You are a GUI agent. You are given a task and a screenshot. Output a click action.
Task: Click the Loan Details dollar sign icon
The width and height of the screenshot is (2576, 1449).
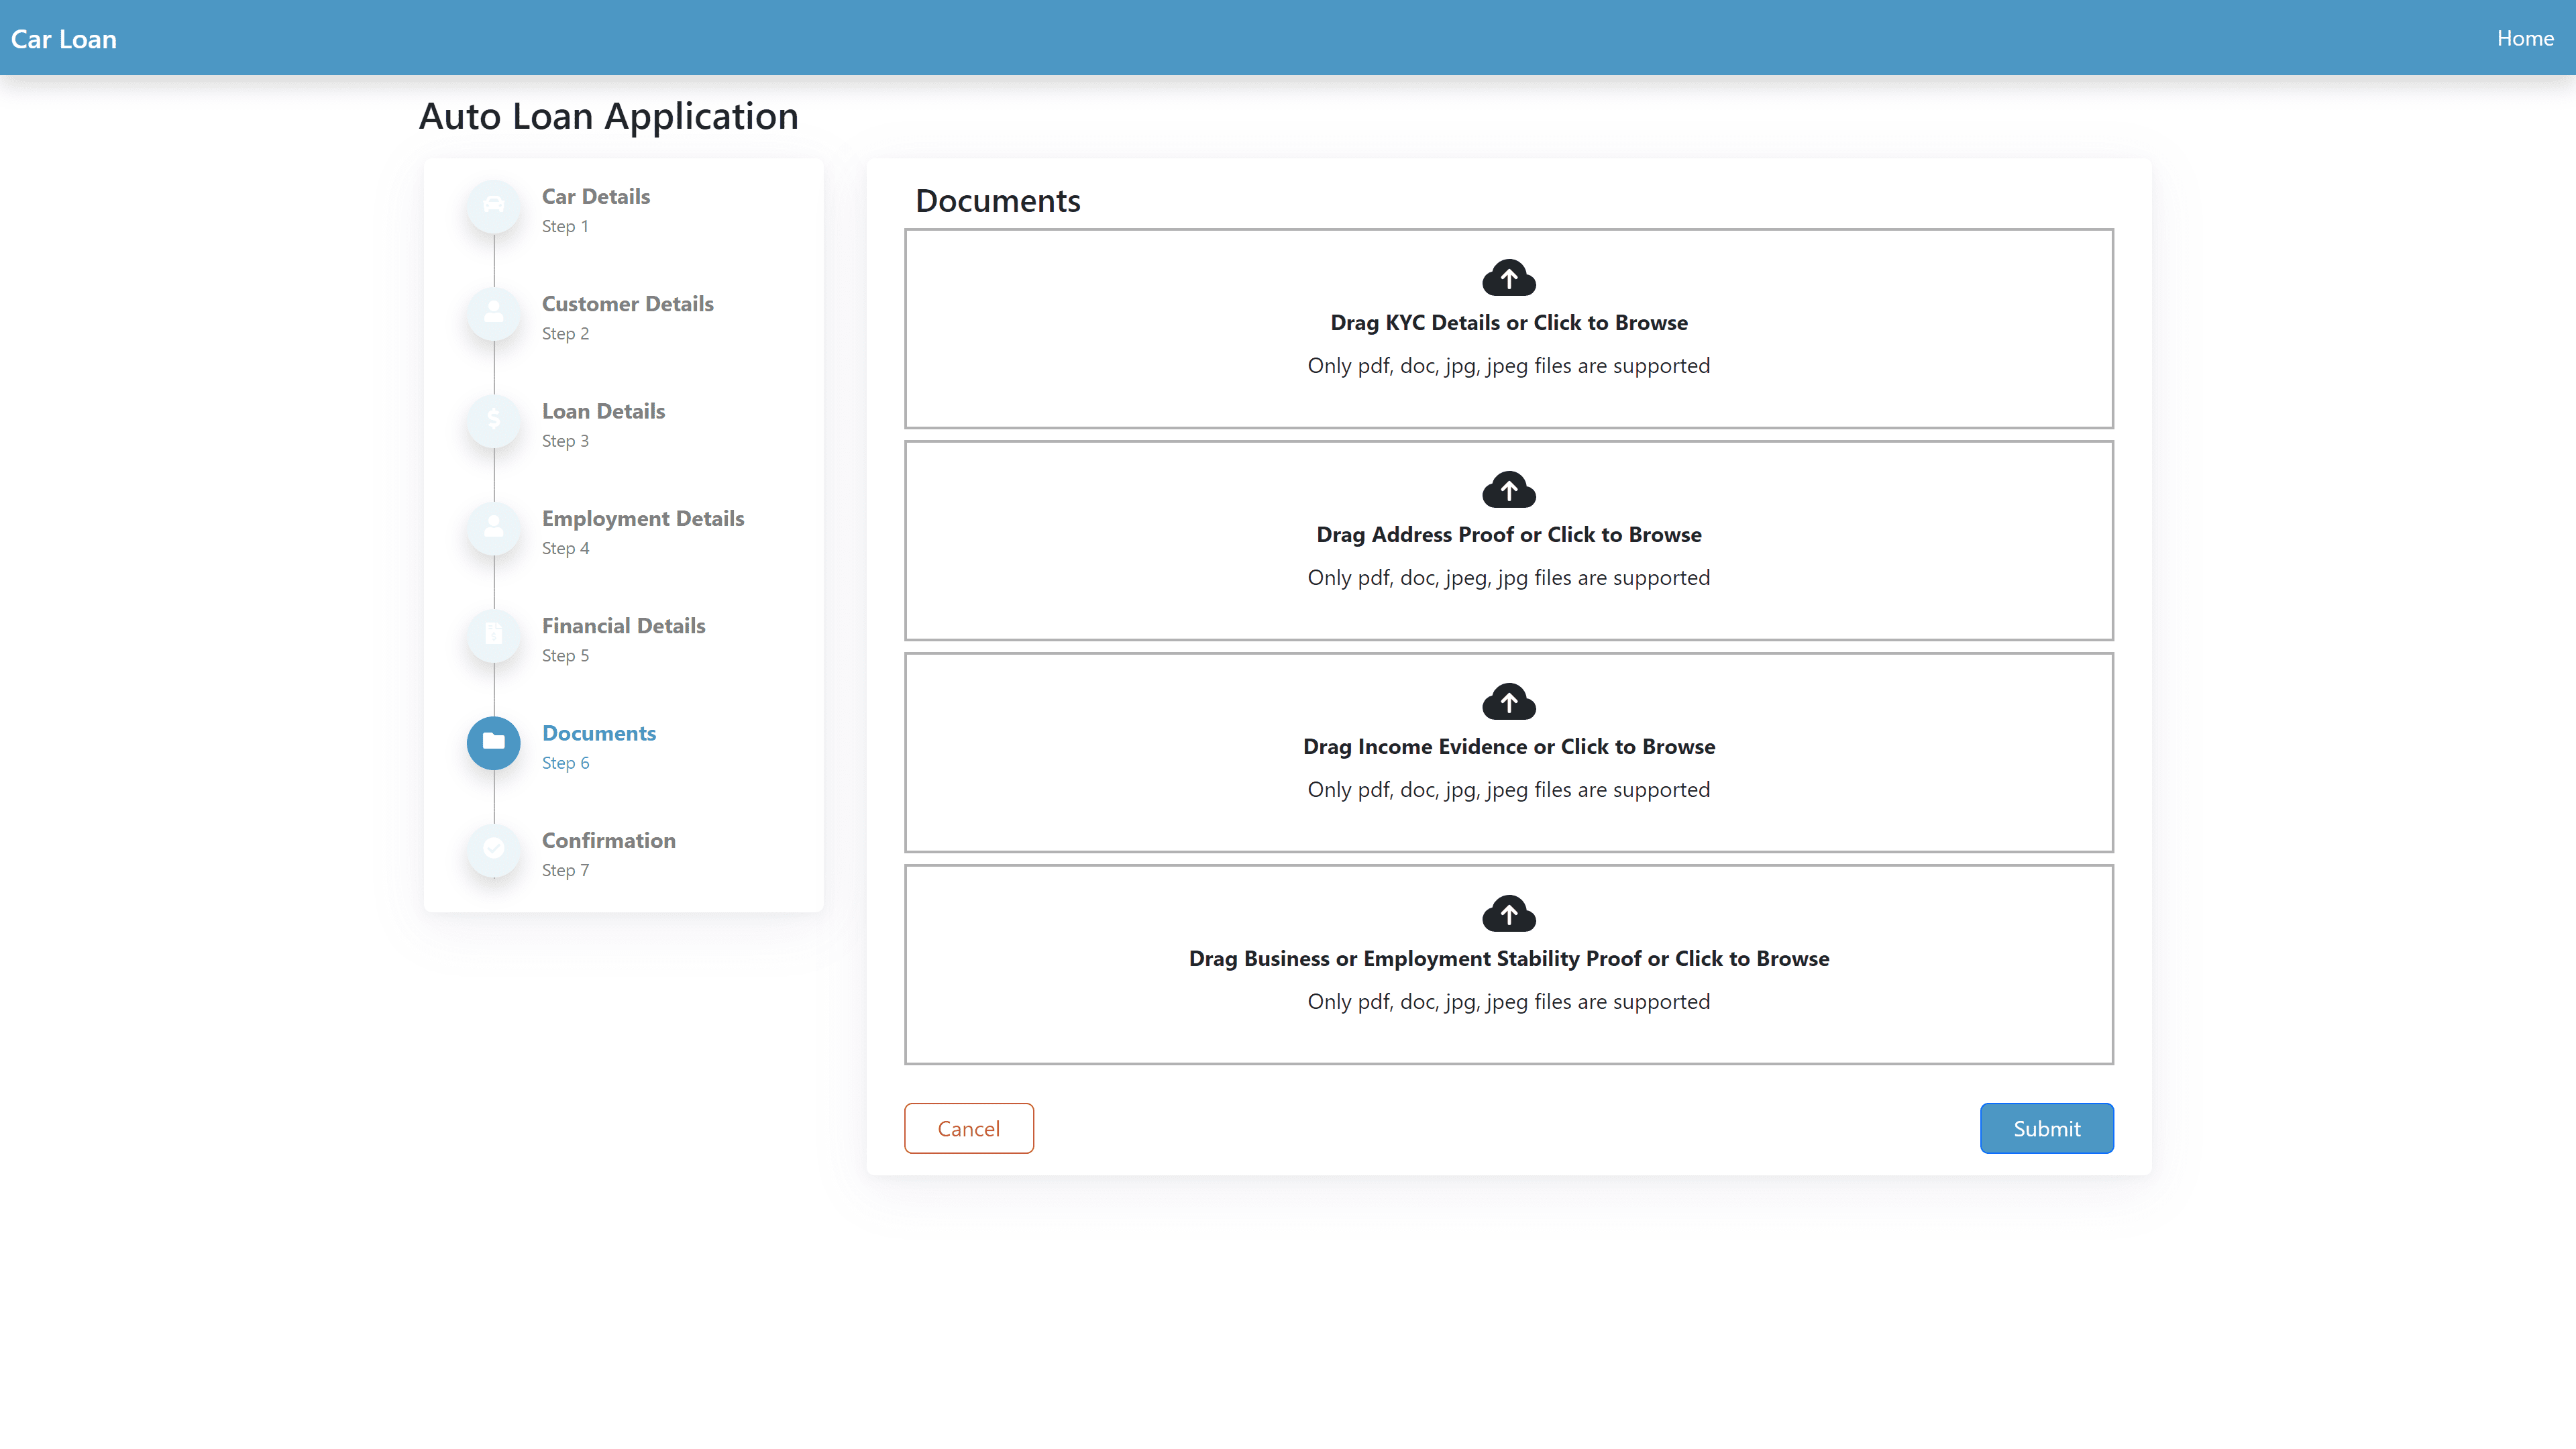(x=493, y=420)
